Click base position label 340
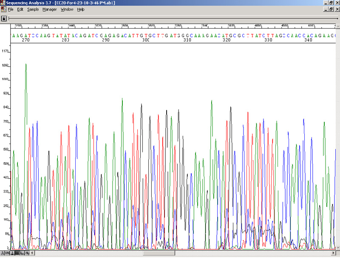 click(x=308, y=40)
